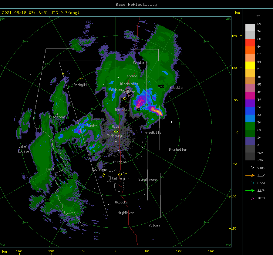Click the ThreeHills label
Image resolution: width=273 pixels, height=255 pixels.
(152, 133)
